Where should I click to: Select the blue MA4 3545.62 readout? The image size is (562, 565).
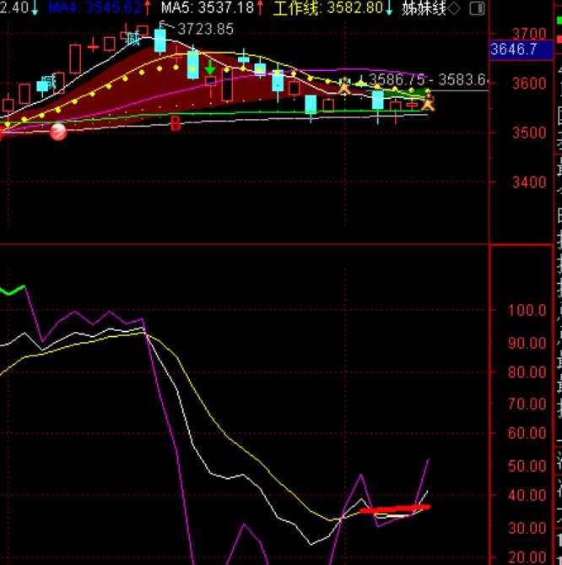(x=95, y=8)
